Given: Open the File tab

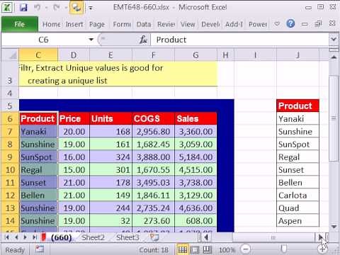Looking at the screenshot, I should tap(20, 24).
